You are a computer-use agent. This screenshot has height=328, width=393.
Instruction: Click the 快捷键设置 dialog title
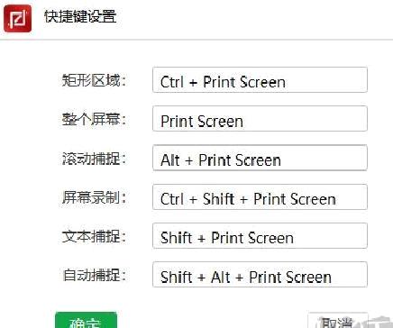coord(80,16)
